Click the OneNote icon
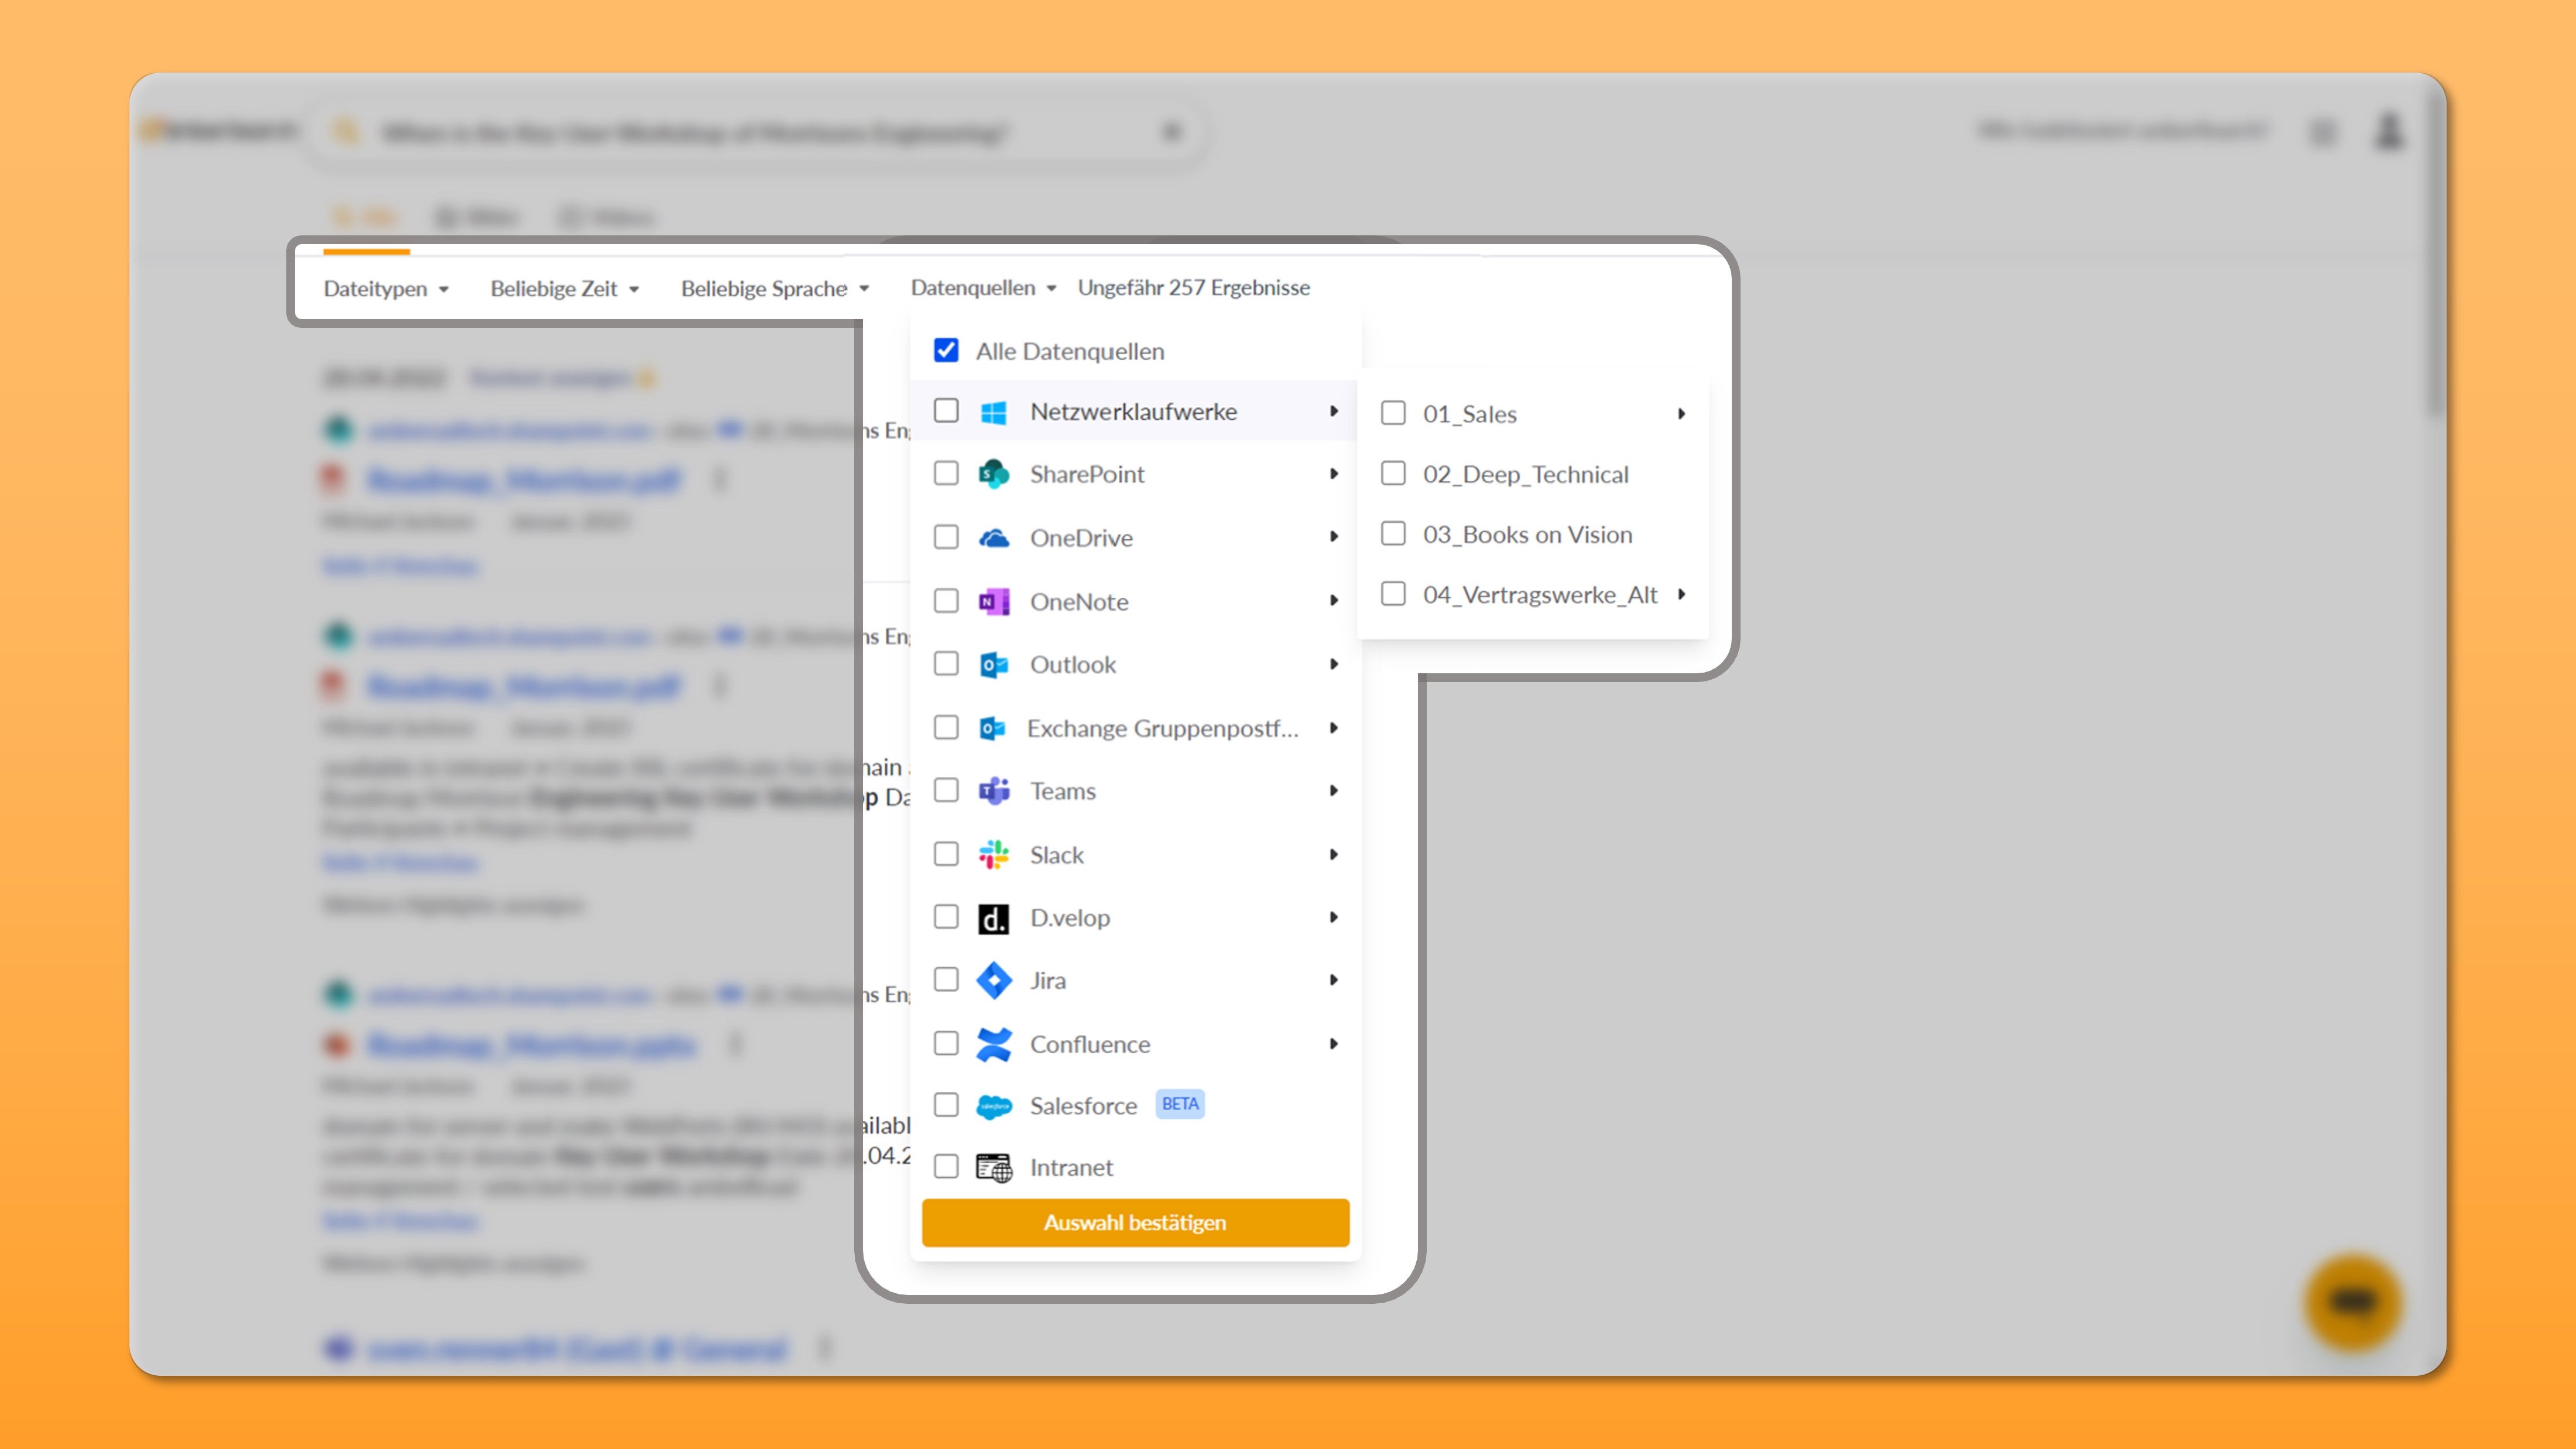 tap(993, 601)
